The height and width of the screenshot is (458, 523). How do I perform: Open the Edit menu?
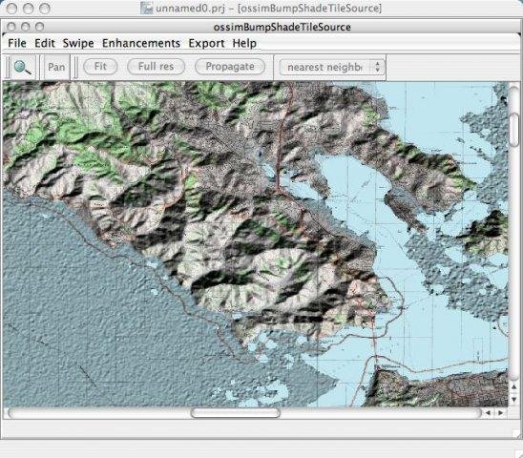(x=45, y=43)
